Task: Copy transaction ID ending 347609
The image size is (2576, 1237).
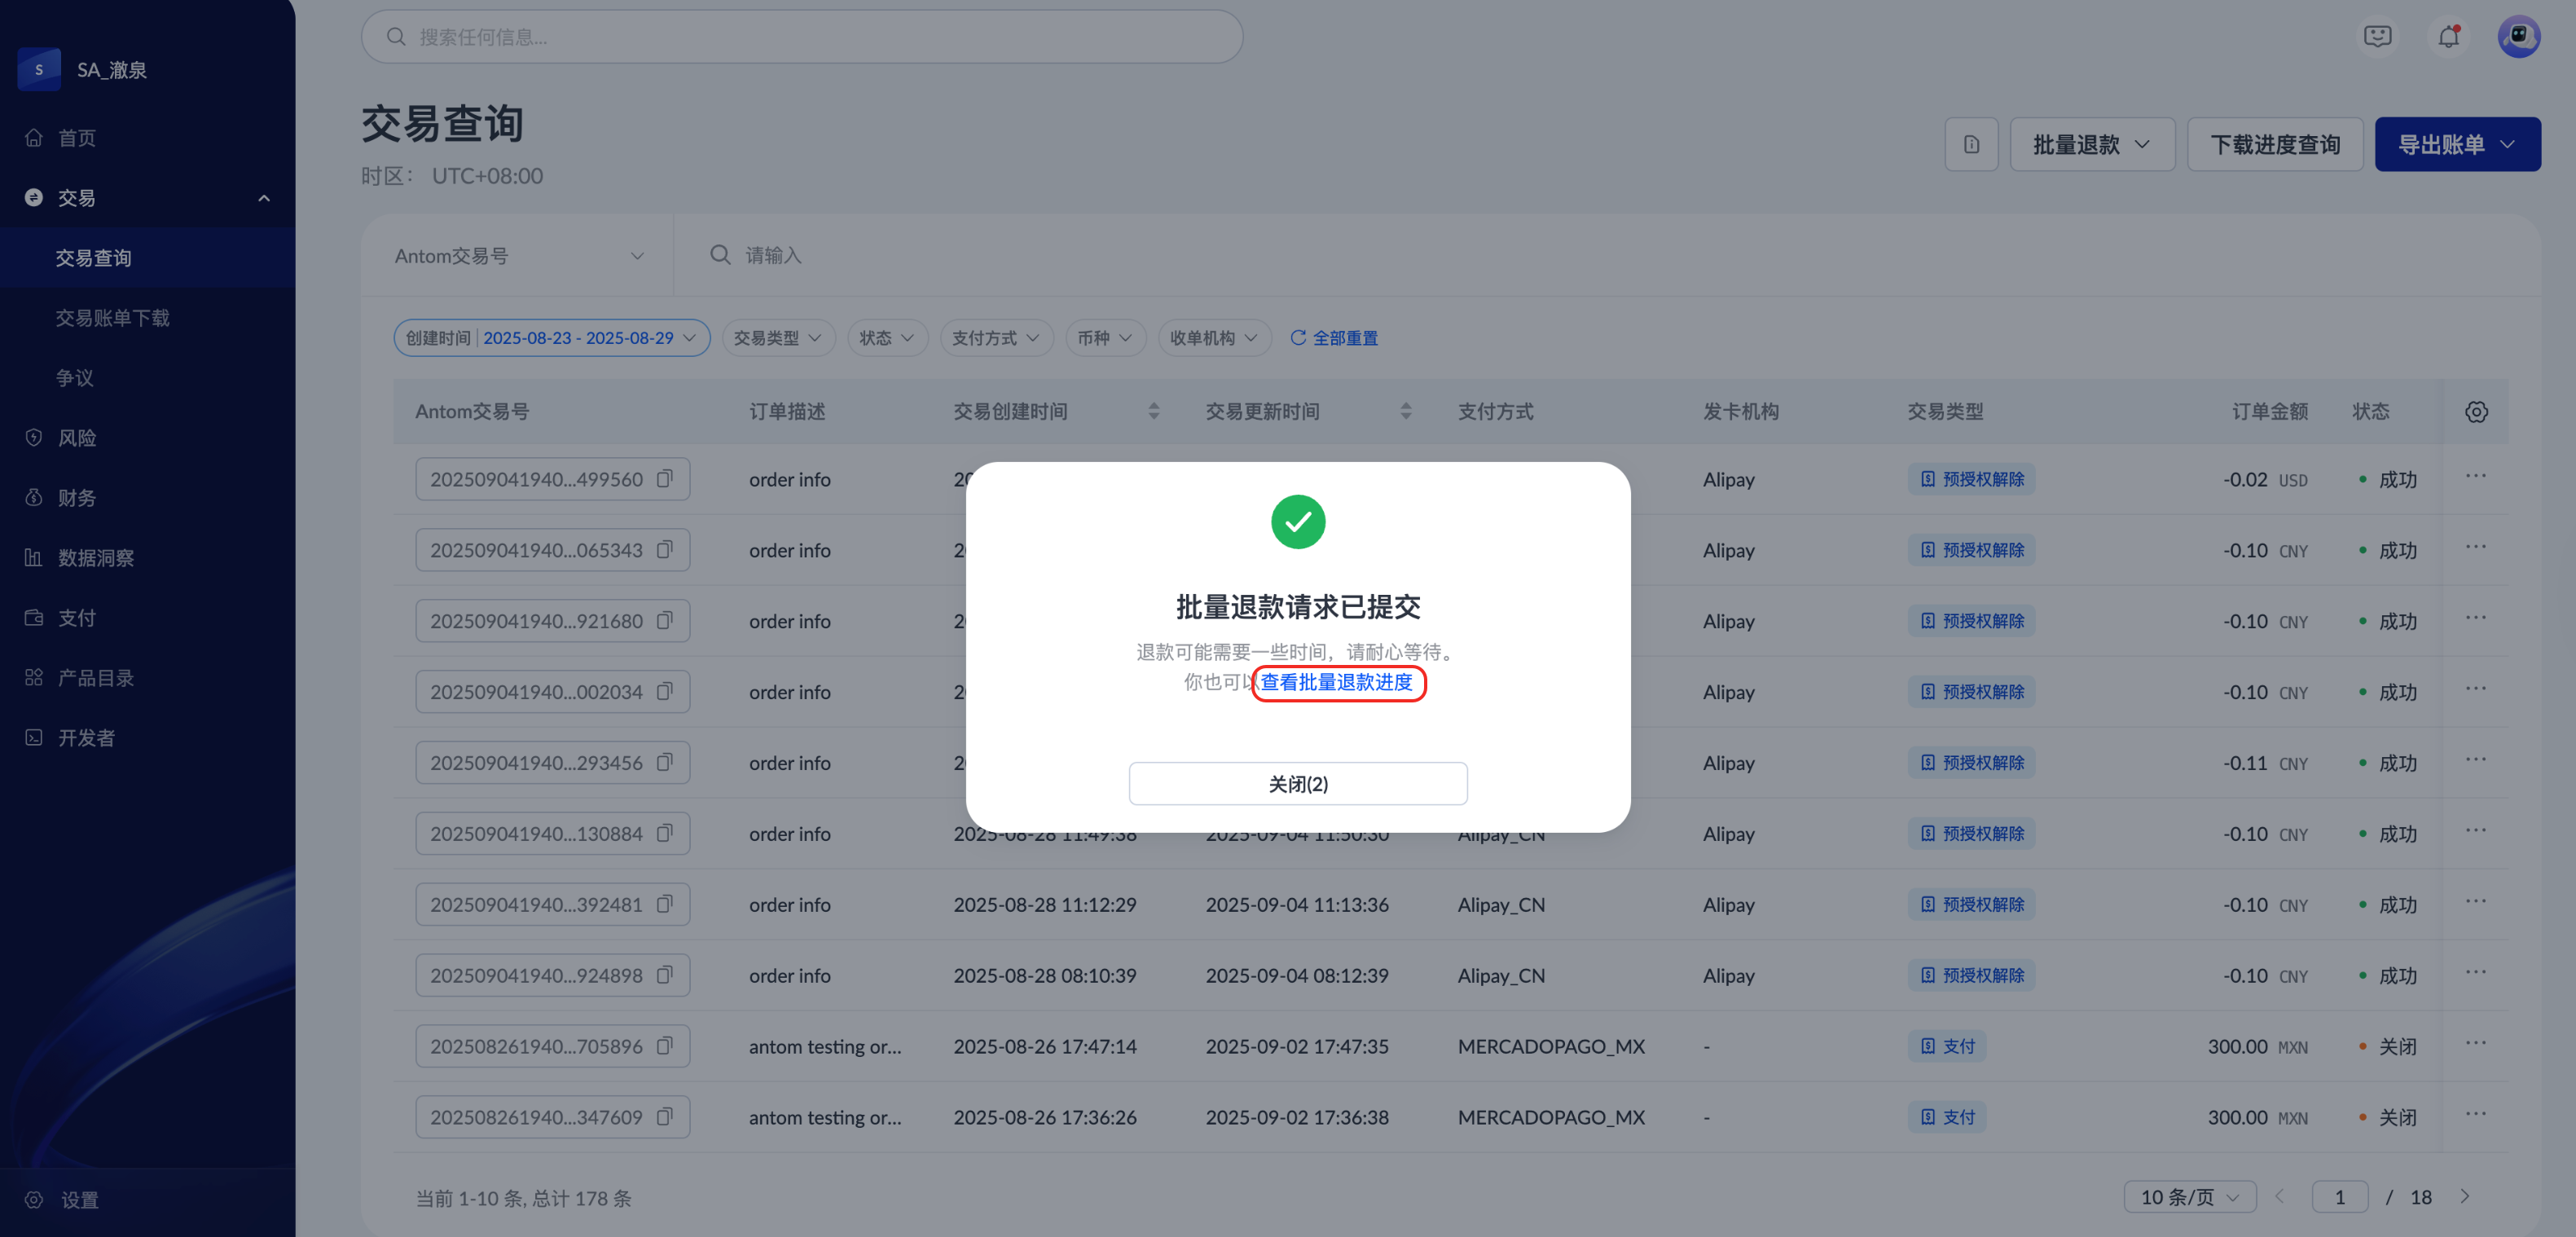Action: point(665,1117)
